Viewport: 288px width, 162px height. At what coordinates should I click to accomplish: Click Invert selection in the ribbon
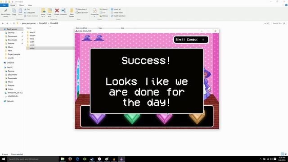[118, 16]
